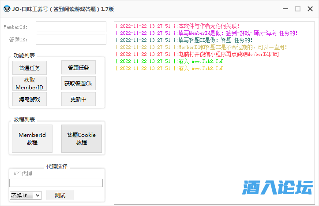Launch the 海岛游戏 task
Viewport: 319px width, 206px height.
(x=30, y=99)
